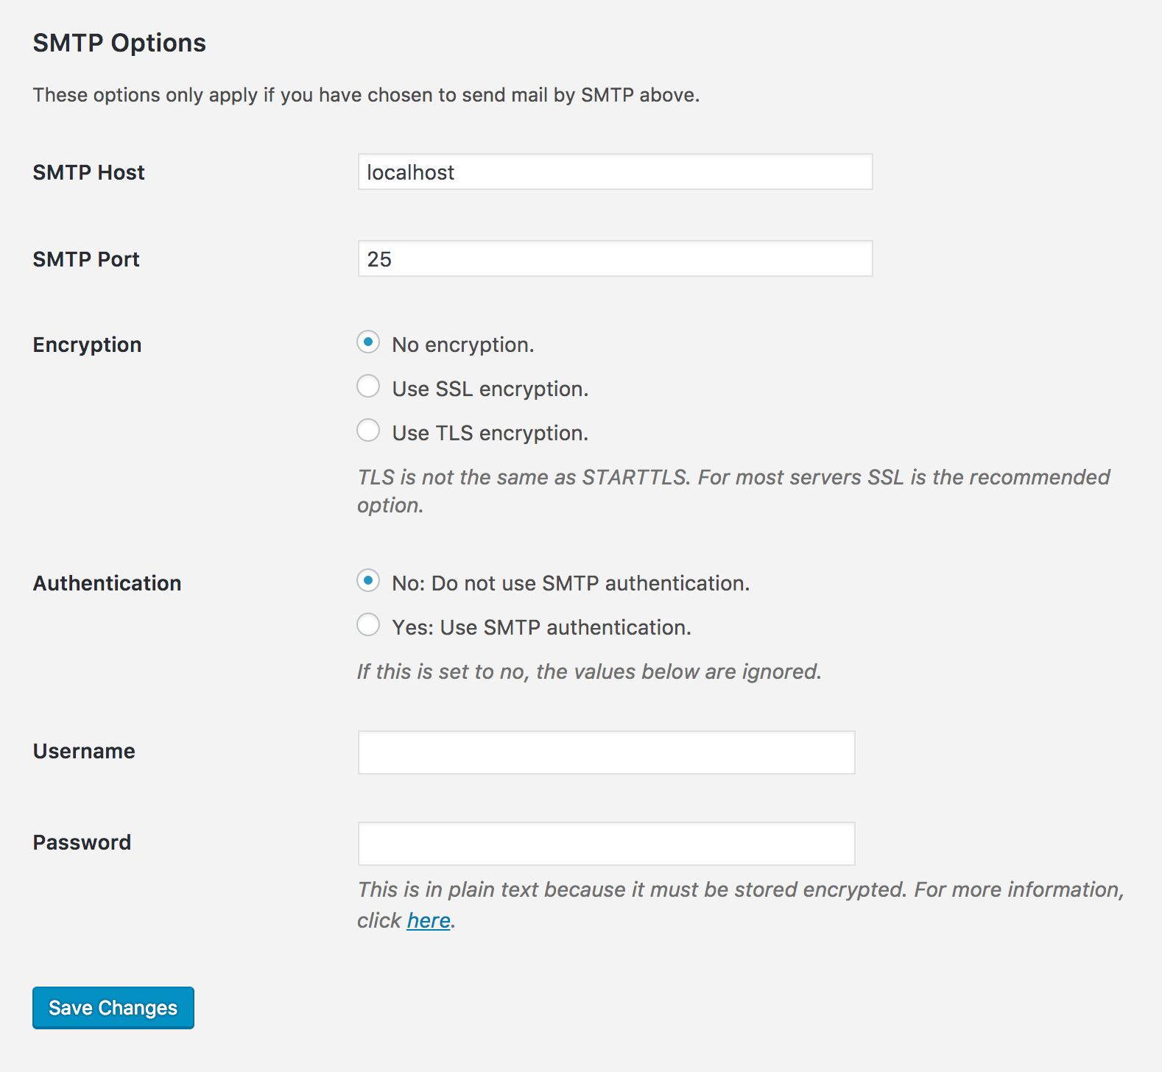Open the 'here' link below Password

[x=429, y=921]
